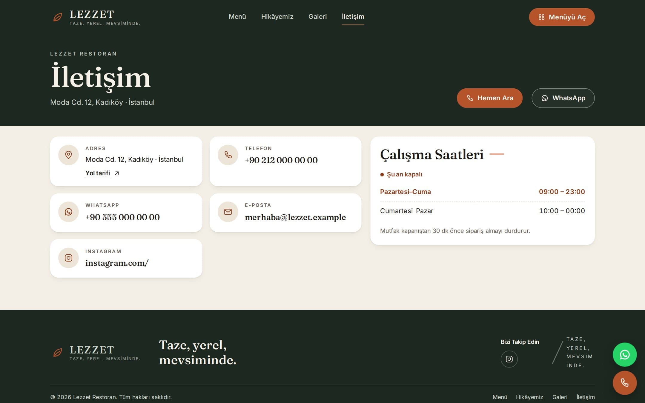Viewport: 645px width, 403px height.
Task: Click the WhatsApp icon in WhatsApp card
Action: click(x=68, y=212)
